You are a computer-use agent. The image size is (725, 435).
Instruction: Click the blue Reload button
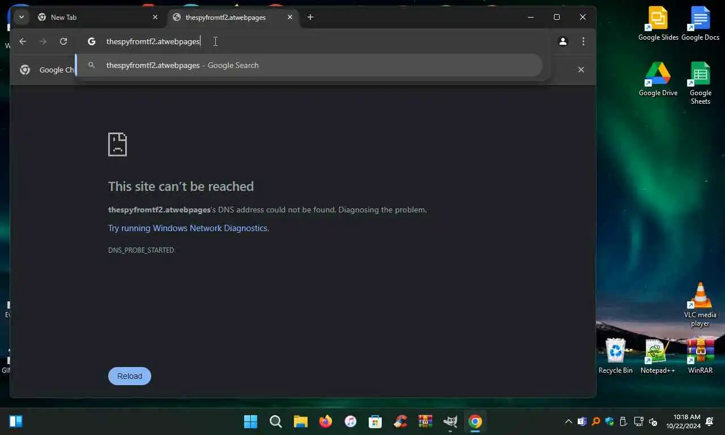coord(130,376)
